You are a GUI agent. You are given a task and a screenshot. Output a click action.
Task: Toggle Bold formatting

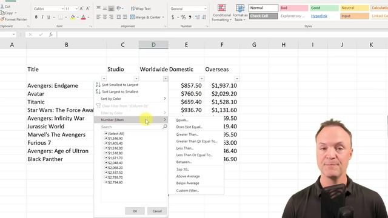pos(36,17)
